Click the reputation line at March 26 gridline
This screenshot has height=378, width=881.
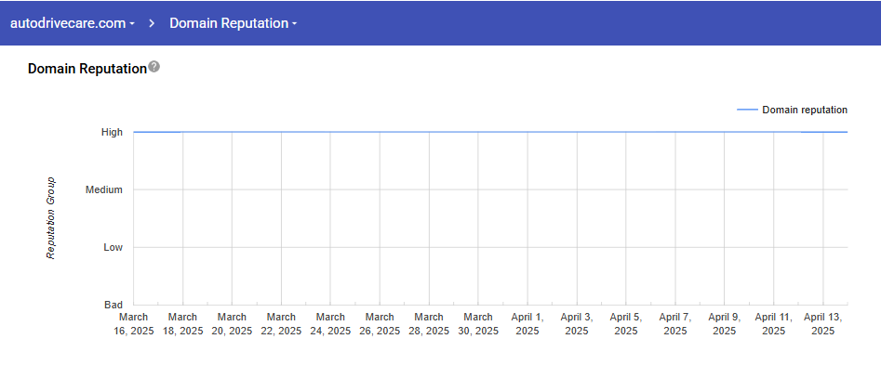(380, 132)
